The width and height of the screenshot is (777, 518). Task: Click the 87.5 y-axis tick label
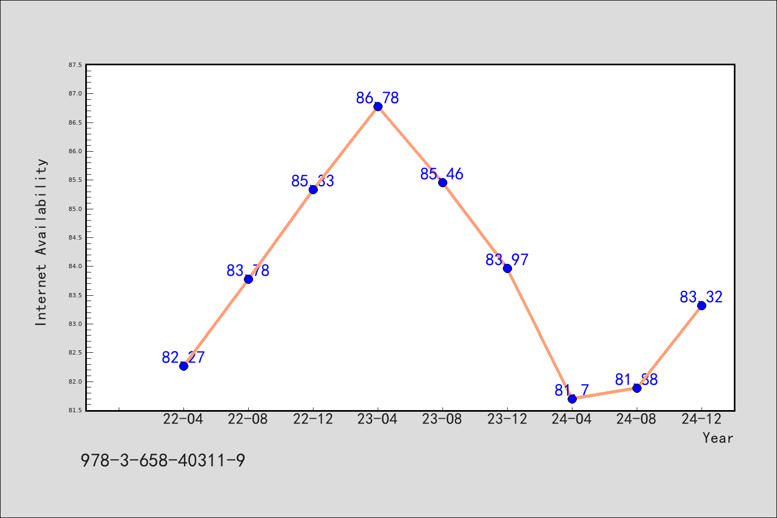pyautogui.click(x=76, y=65)
